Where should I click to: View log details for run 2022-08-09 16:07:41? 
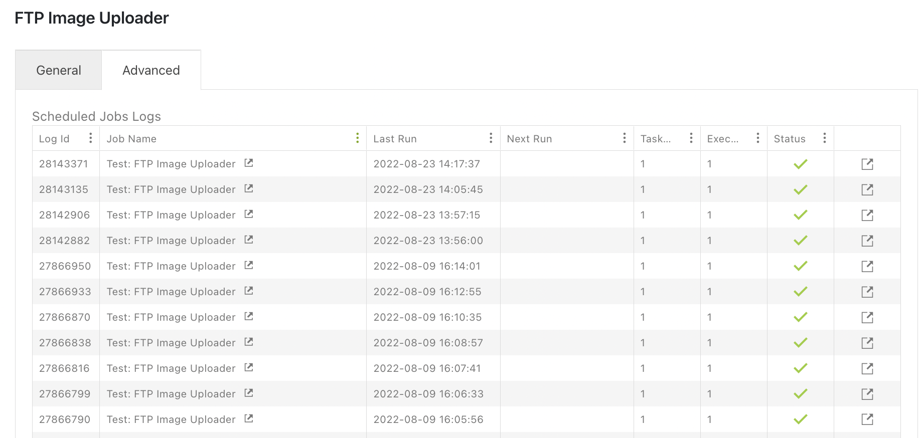pyautogui.click(x=867, y=368)
